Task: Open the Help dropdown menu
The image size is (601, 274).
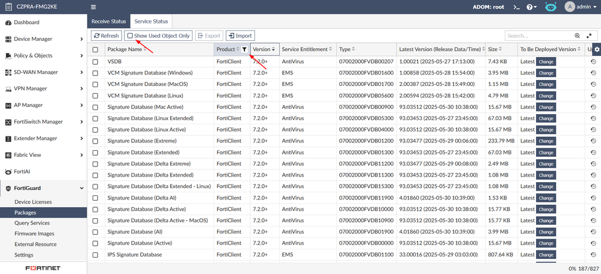Action: click(x=532, y=7)
